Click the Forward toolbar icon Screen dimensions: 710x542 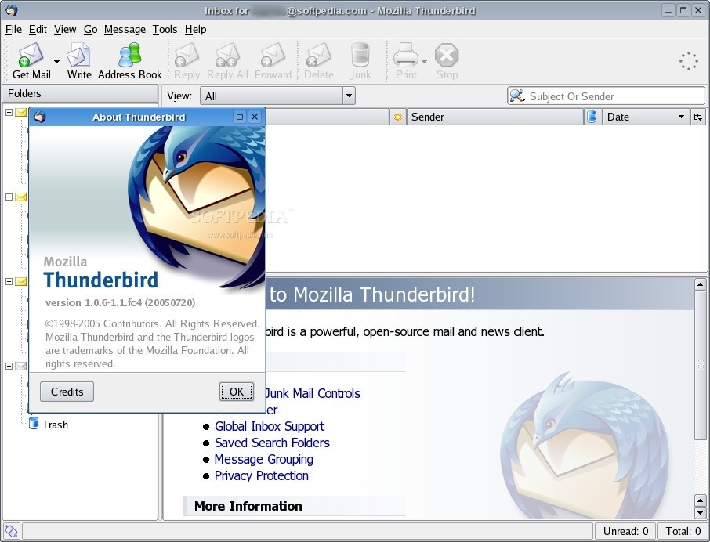[x=273, y=56]
